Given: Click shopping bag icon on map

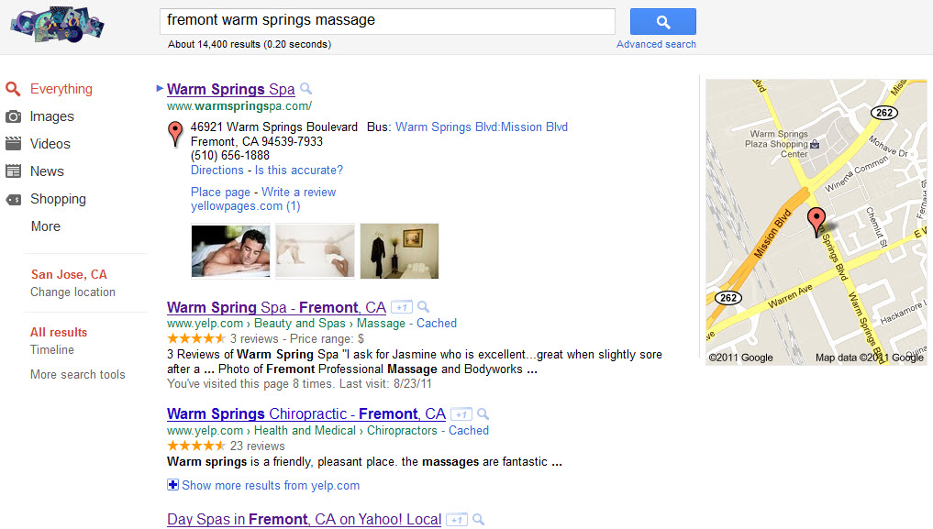Looking at the screenshot, I should 815,144.
